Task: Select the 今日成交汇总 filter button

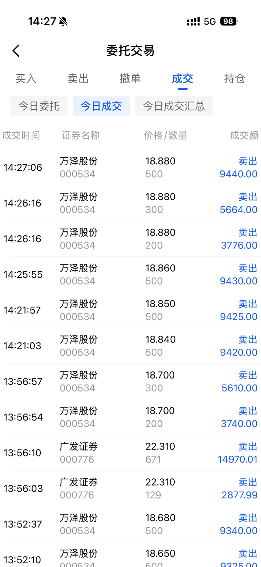Action: click(x=174, y=106)
